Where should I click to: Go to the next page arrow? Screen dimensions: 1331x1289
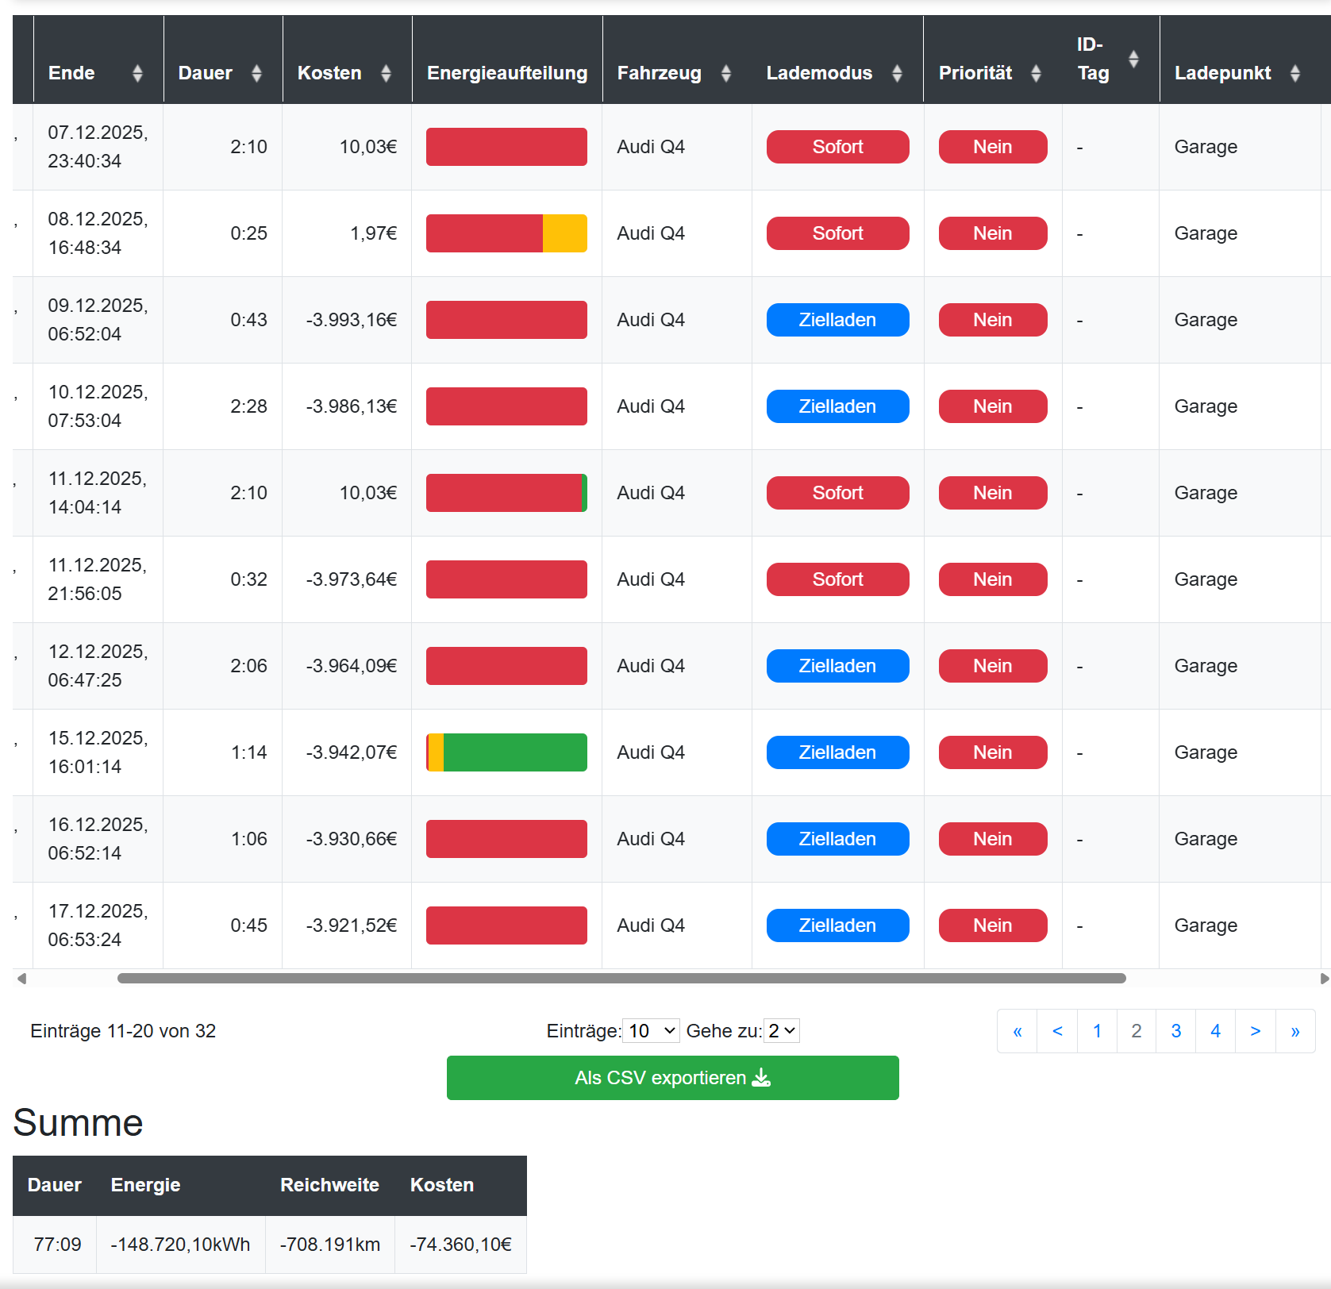click(1255, 1031)
